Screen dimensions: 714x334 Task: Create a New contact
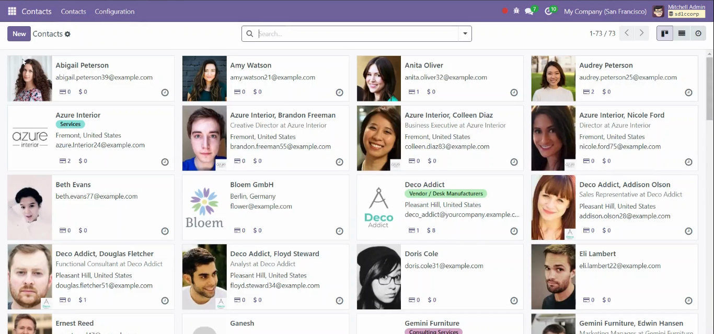coord(19,33)
